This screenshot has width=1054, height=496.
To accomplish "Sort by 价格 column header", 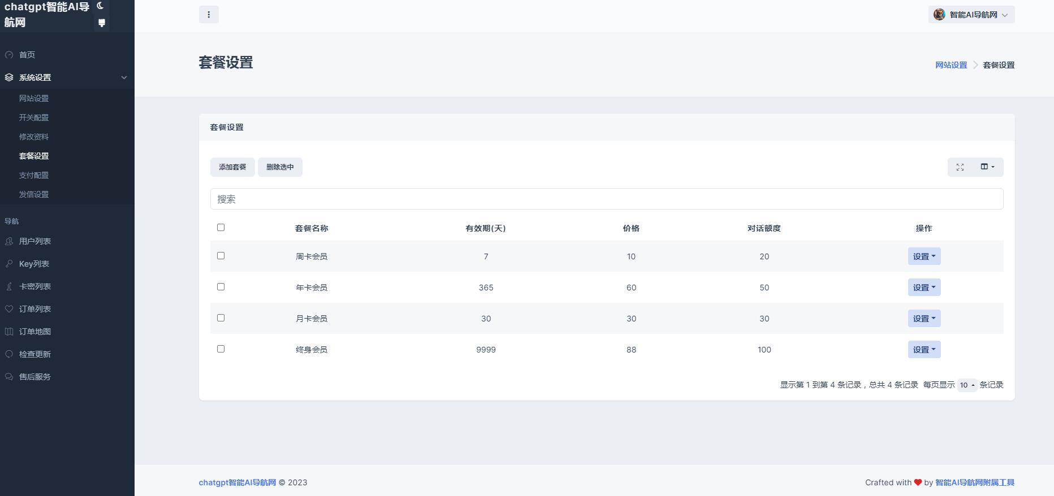I will pos(631,228).
